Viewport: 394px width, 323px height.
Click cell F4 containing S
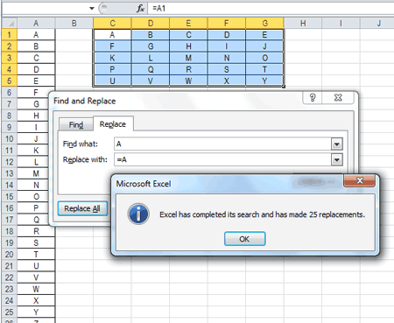coord(227,69)
